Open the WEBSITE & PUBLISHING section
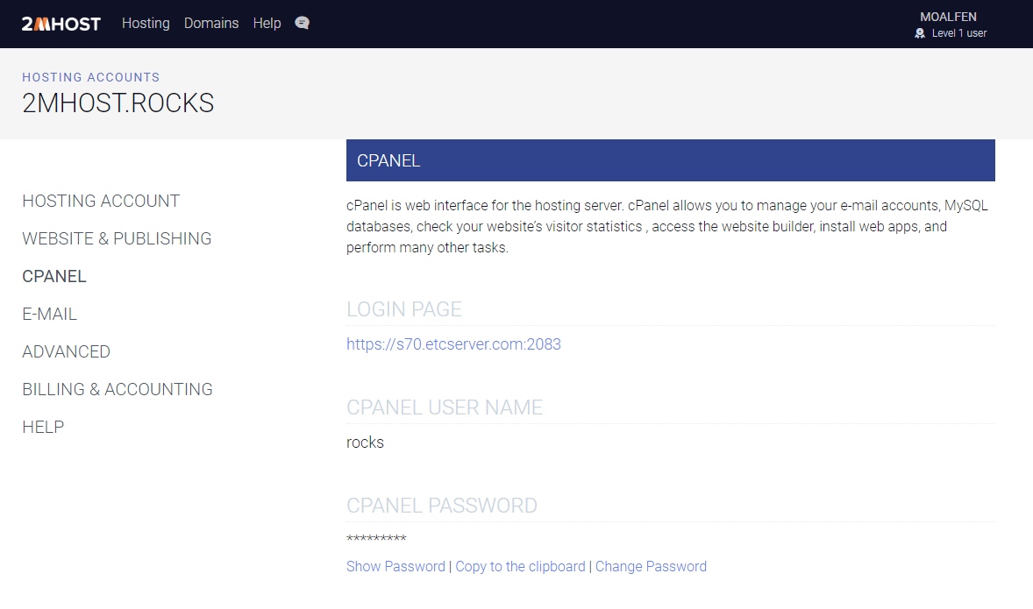Viewport: 1033px width, 609px height. (116, 238)
